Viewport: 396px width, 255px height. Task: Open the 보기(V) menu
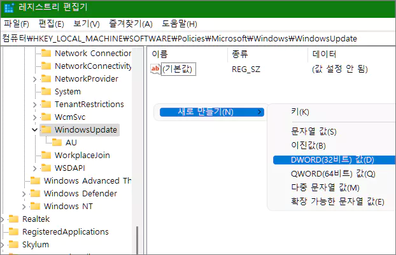coord(87,24)
